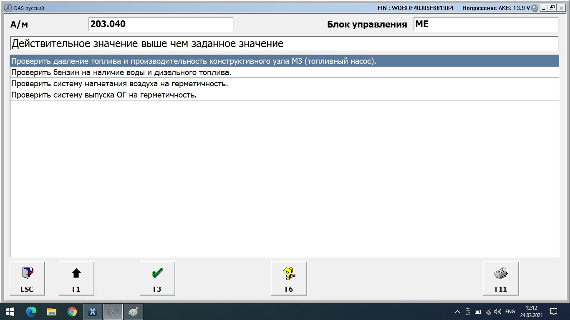Open the Windows Start menu

10,311
